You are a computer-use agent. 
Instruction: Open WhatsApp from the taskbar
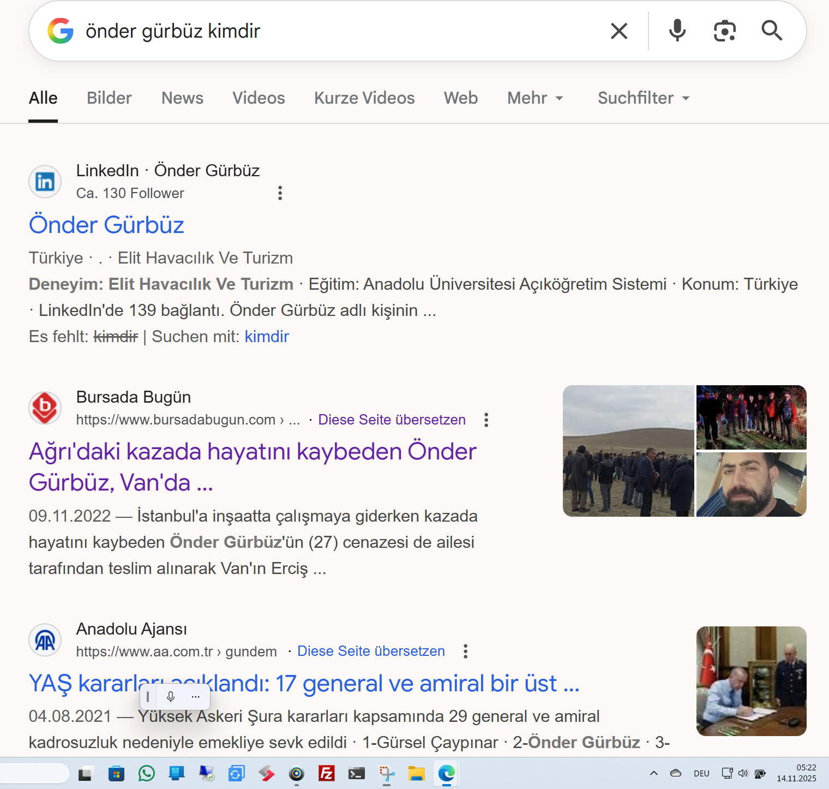click(x=146, y=773)
